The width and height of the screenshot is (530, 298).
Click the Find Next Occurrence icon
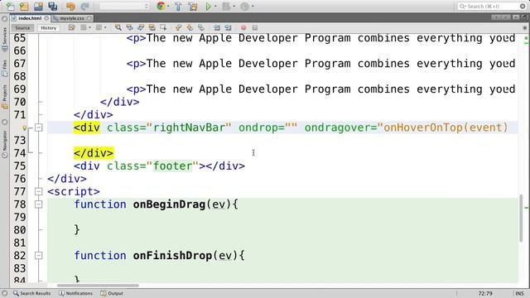[141, 27]
